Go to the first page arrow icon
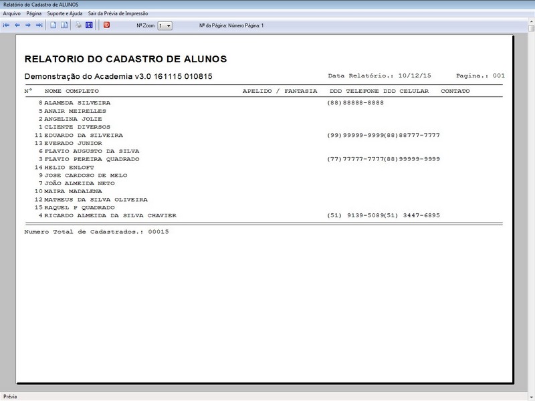This screenshot has height=401, width=535. point(6,25)
